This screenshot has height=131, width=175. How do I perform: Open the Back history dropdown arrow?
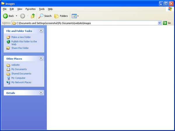17,16
